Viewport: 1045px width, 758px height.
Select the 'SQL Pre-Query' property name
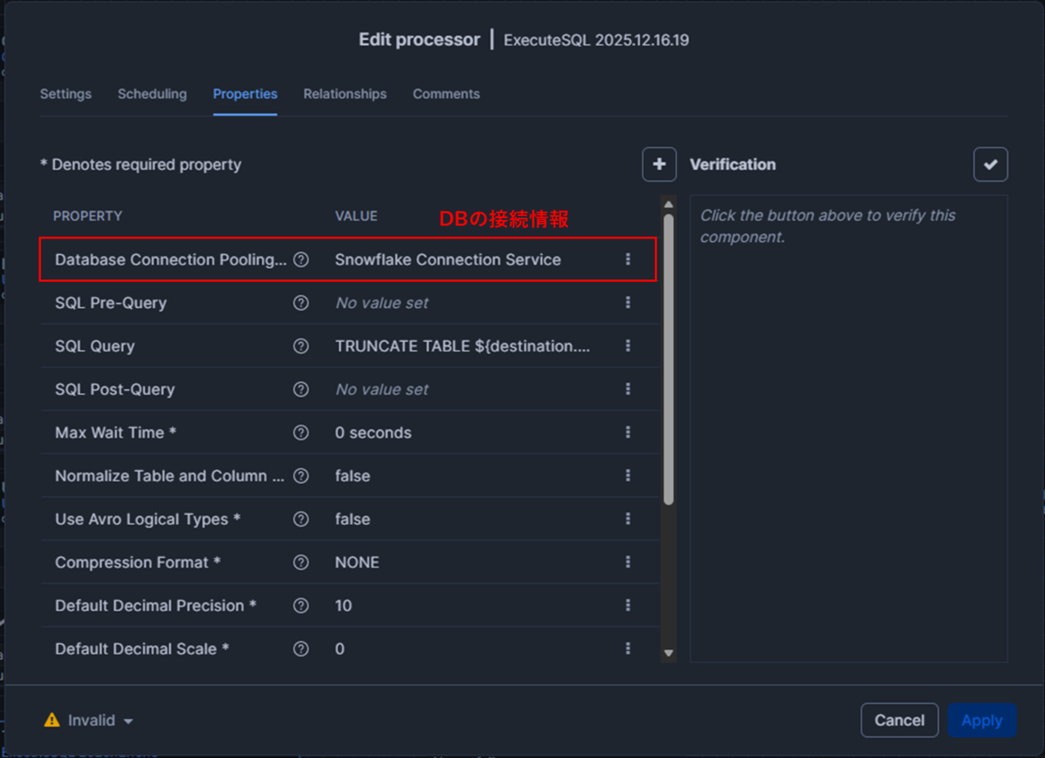tap(111, 303)
